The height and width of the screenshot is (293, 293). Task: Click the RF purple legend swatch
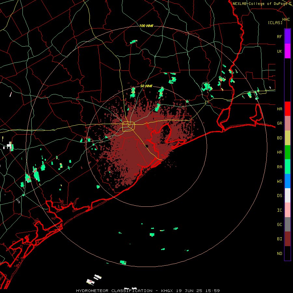point(287,36)
